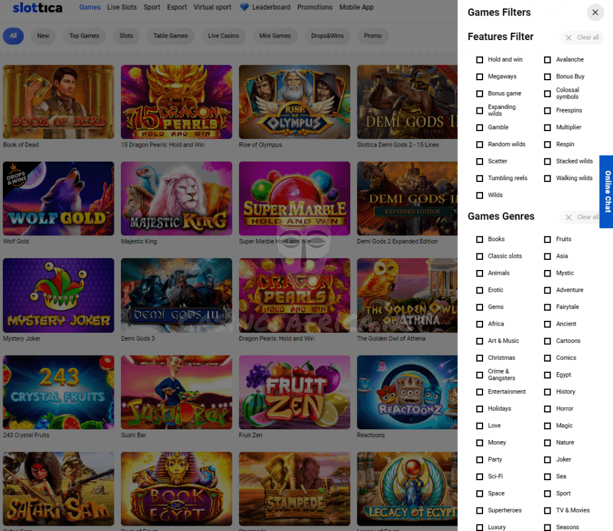Open 243 Crystal Fruits game
Viewport: 613px width, 531px height.
(59, 392)
